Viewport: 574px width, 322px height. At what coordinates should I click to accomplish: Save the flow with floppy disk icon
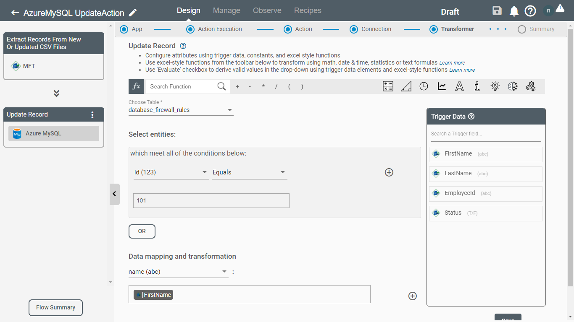tap(497, 11)
